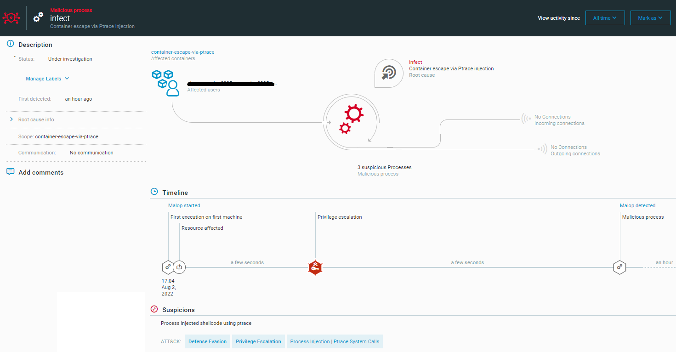
Task: Expand the Root cause info section
Action: point(11,119)
